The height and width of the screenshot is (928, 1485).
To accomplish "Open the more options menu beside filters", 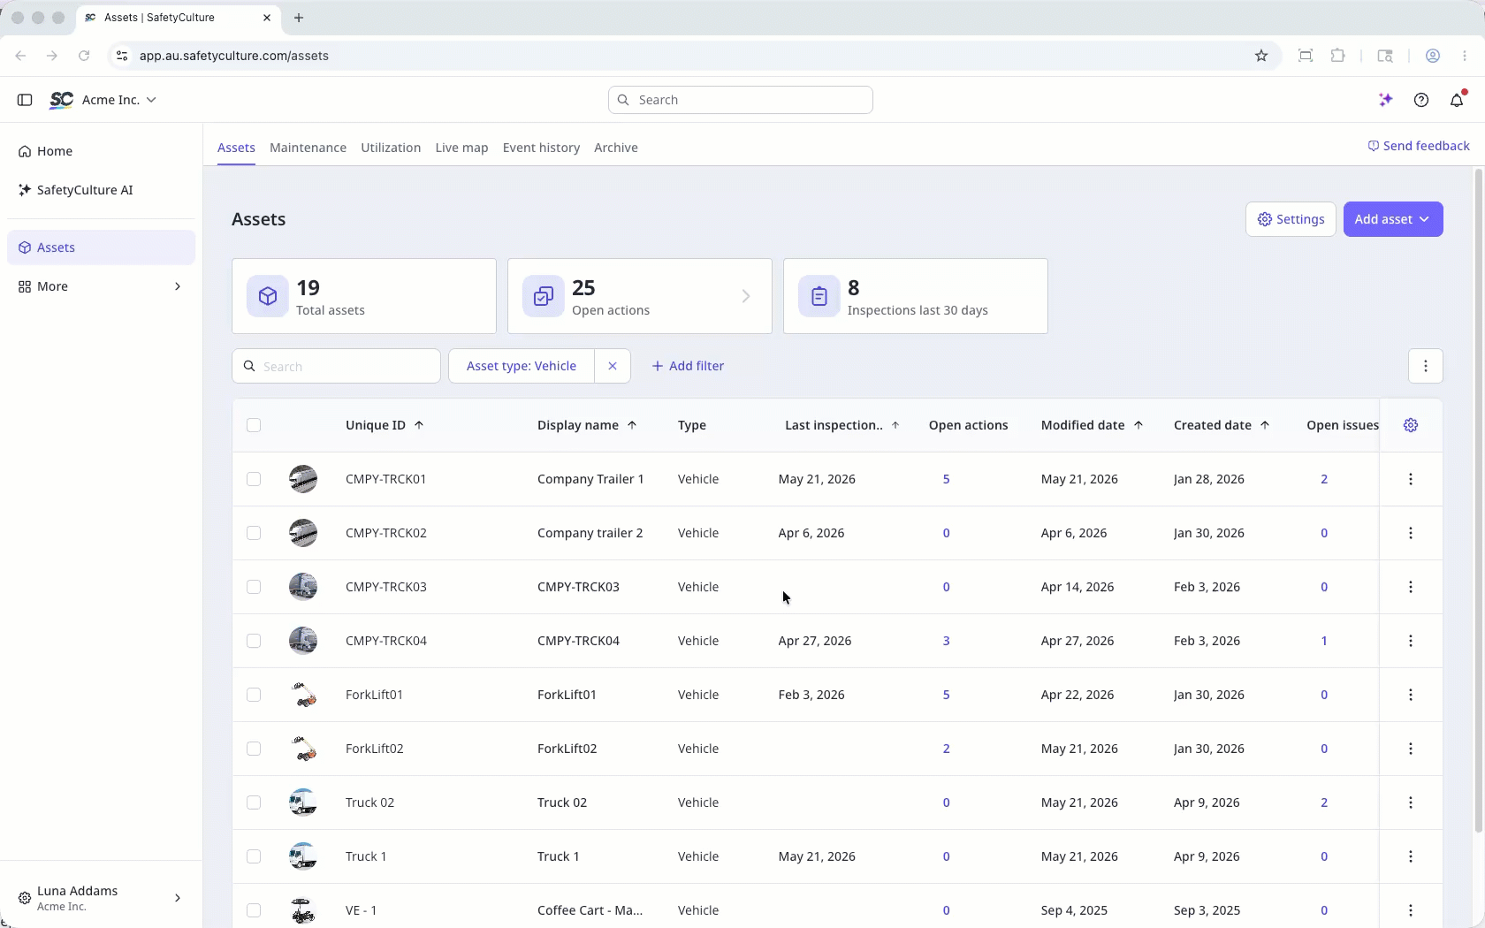I will click(x=1426, y=366).
